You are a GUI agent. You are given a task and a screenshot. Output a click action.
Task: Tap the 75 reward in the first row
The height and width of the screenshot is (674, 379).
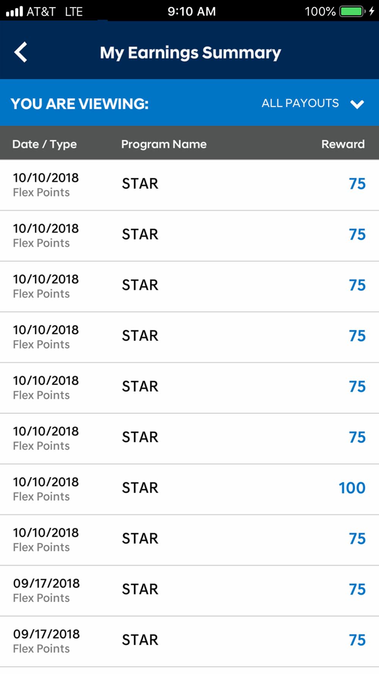357,184
